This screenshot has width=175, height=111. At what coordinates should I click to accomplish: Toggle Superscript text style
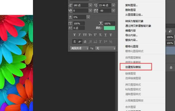[x=95, y=35]
